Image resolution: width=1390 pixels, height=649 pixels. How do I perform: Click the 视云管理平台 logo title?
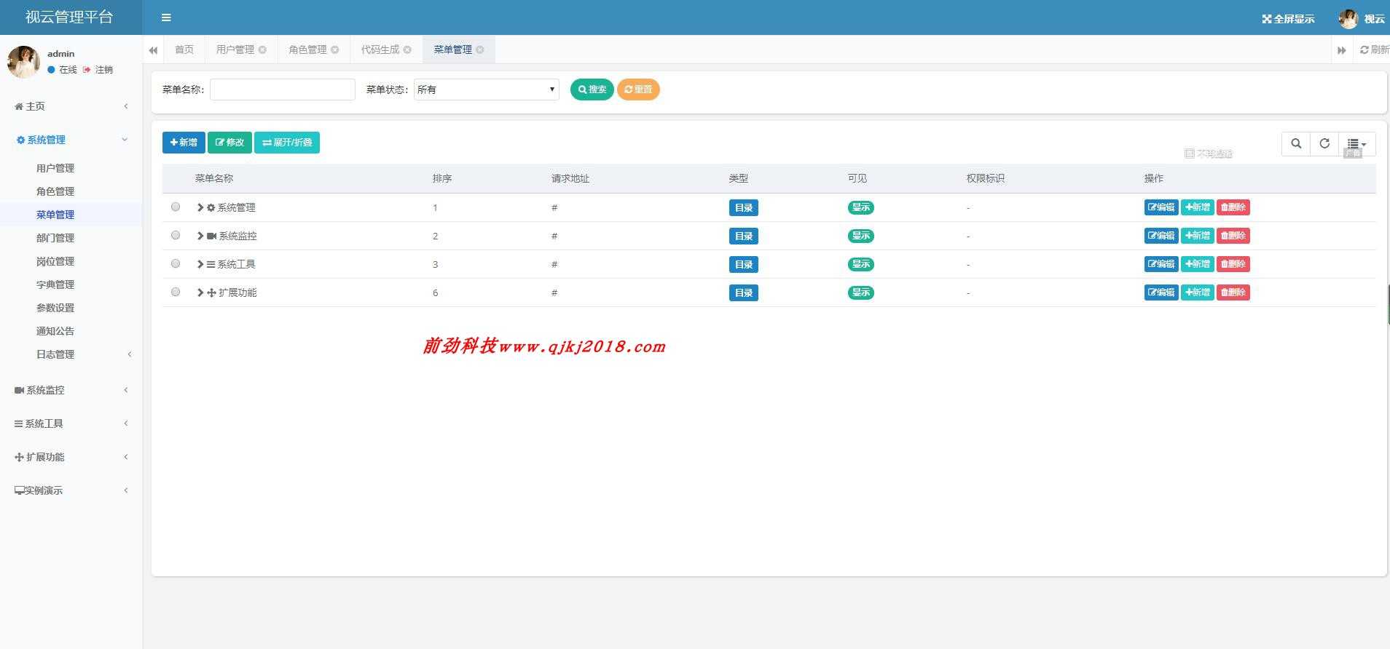[x=70, y=17]
